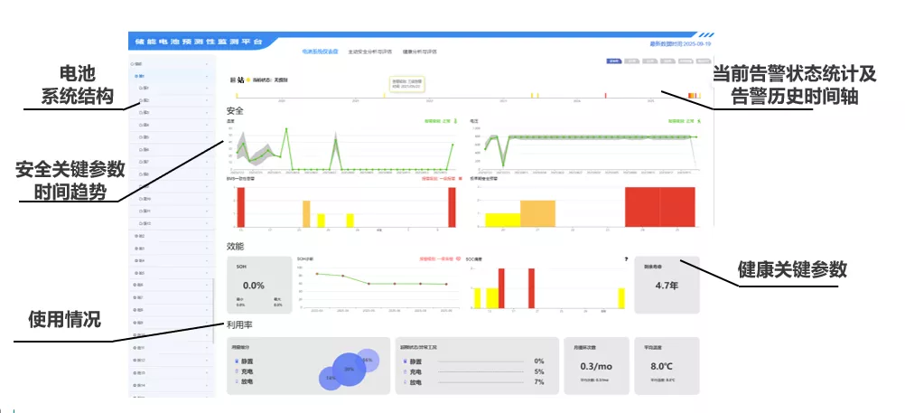The height and width of the screenshot is (413, 905).
Task: Expand the top-level root node in battery tree
Action: click(x=136, y=63)
